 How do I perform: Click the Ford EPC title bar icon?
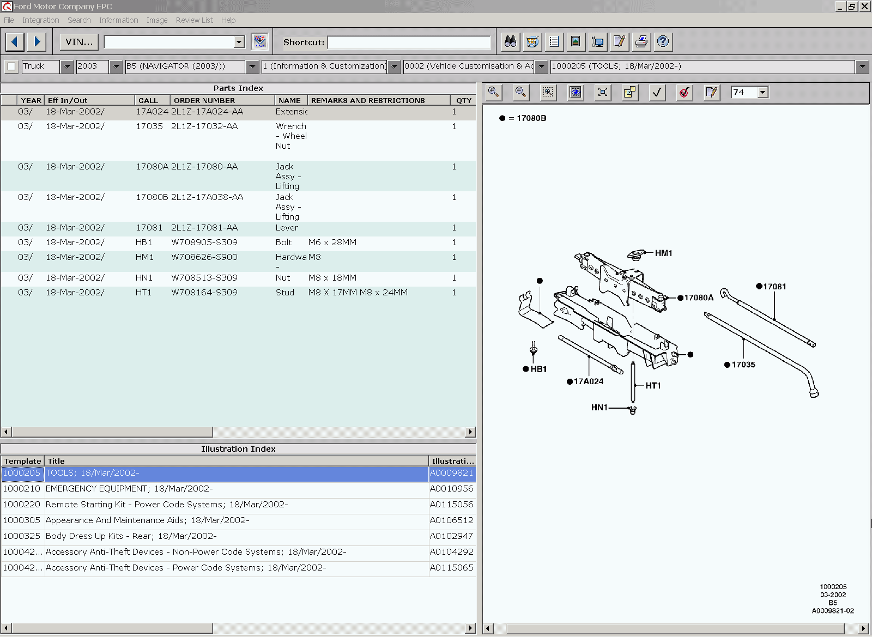pyautogui.click(x=7, y=7)
